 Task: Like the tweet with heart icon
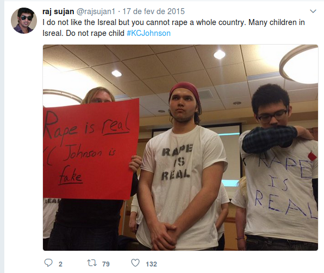coord(135,263)
